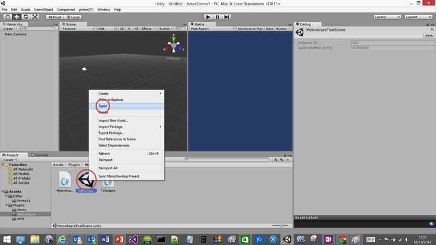The height and width of the screenshot is (245, 436).
Task: Open the Scene view Gizmos dropdown
Action: tap(166, 28)
